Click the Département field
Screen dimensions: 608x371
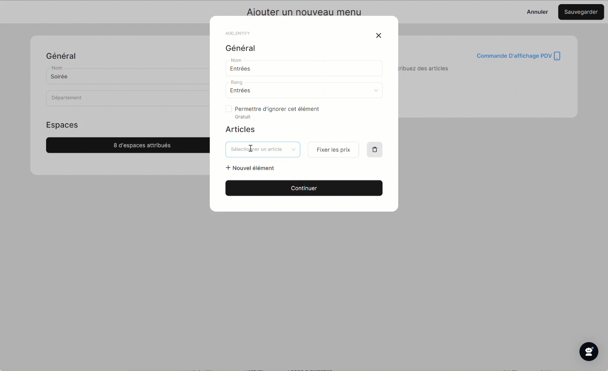128,98
